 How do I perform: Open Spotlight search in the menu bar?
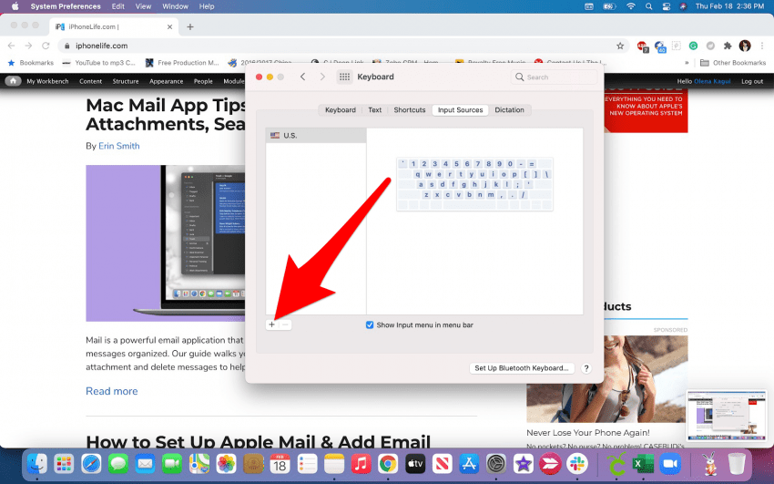(x=648, y=6)
